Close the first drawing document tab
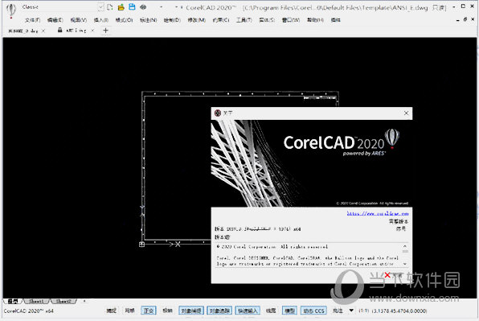Viewport: 479px width, 321px height. click(43, 31)
